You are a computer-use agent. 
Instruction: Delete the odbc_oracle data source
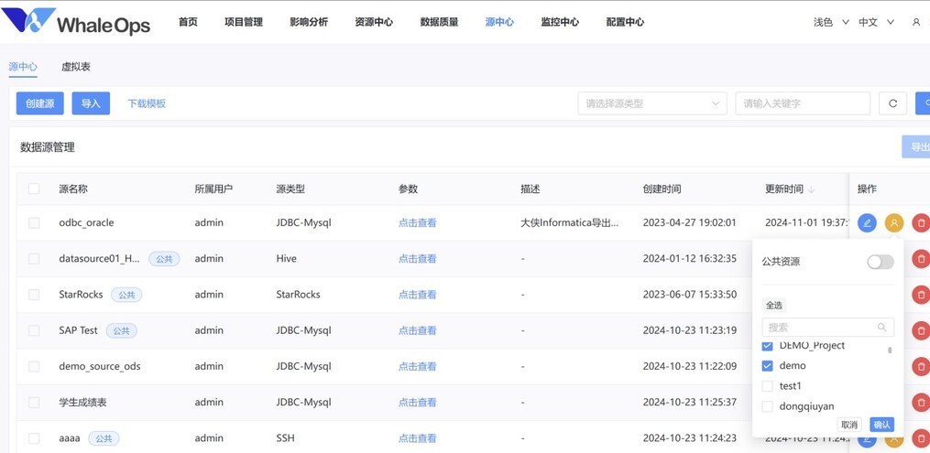pos(921,223)
